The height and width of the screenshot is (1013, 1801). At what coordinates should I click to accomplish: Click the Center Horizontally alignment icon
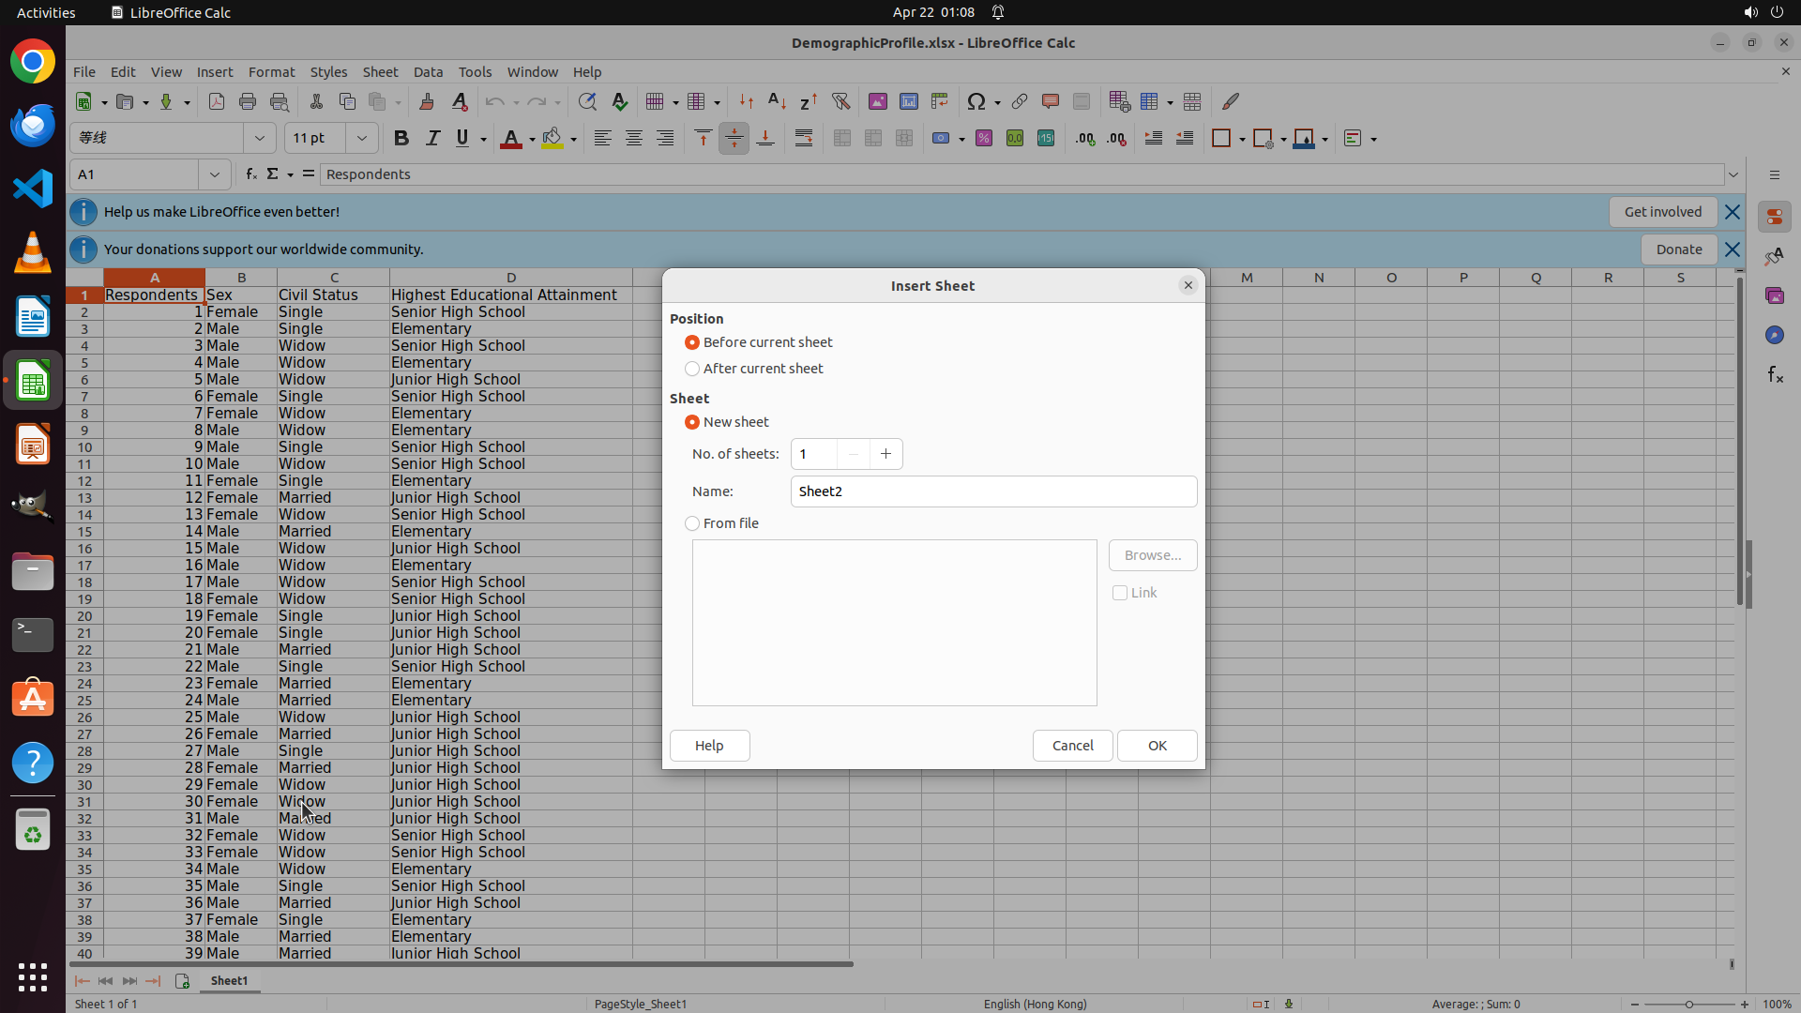point(634,139)
